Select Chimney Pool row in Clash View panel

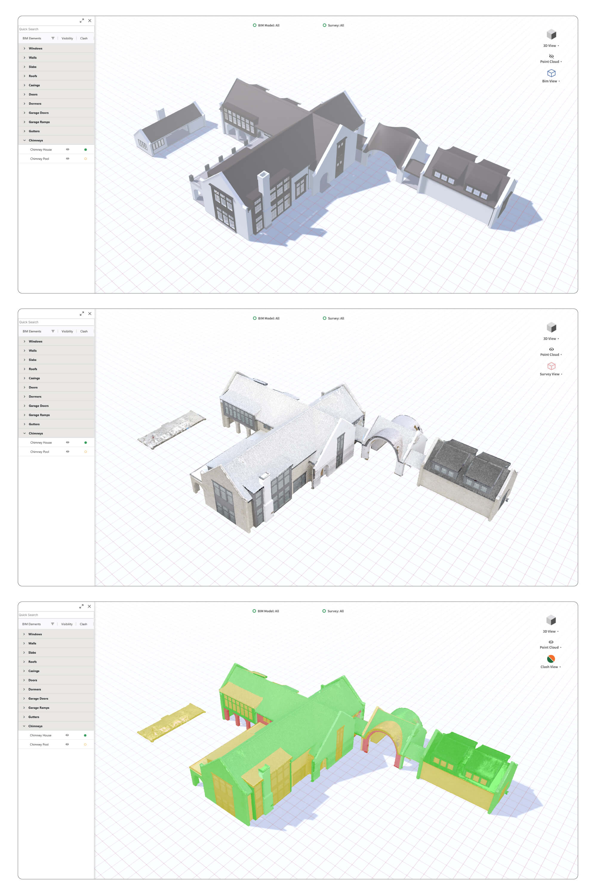(56, 744)
